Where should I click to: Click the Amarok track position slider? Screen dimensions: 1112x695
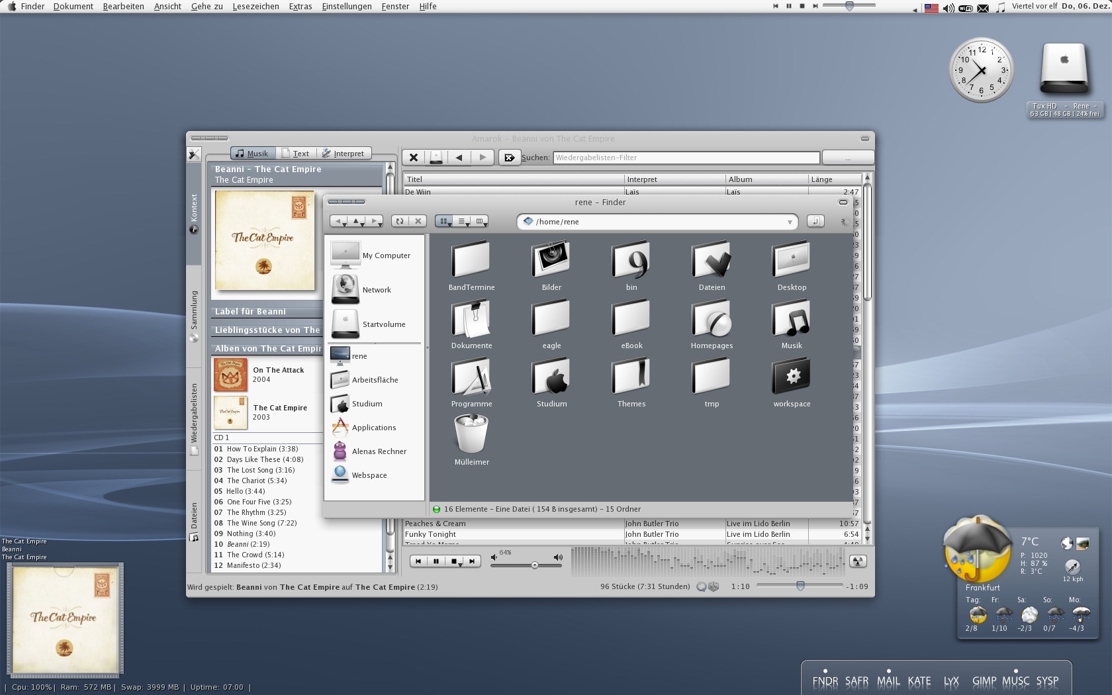(x=800, y=586)
